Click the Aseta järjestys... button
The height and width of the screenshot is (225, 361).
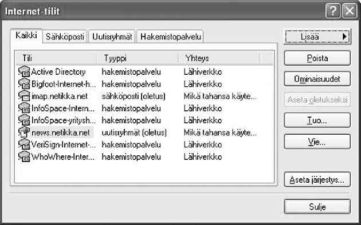pos(317,179)
